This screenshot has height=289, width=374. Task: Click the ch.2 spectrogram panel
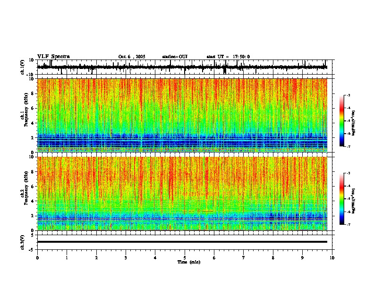[182, 194]
